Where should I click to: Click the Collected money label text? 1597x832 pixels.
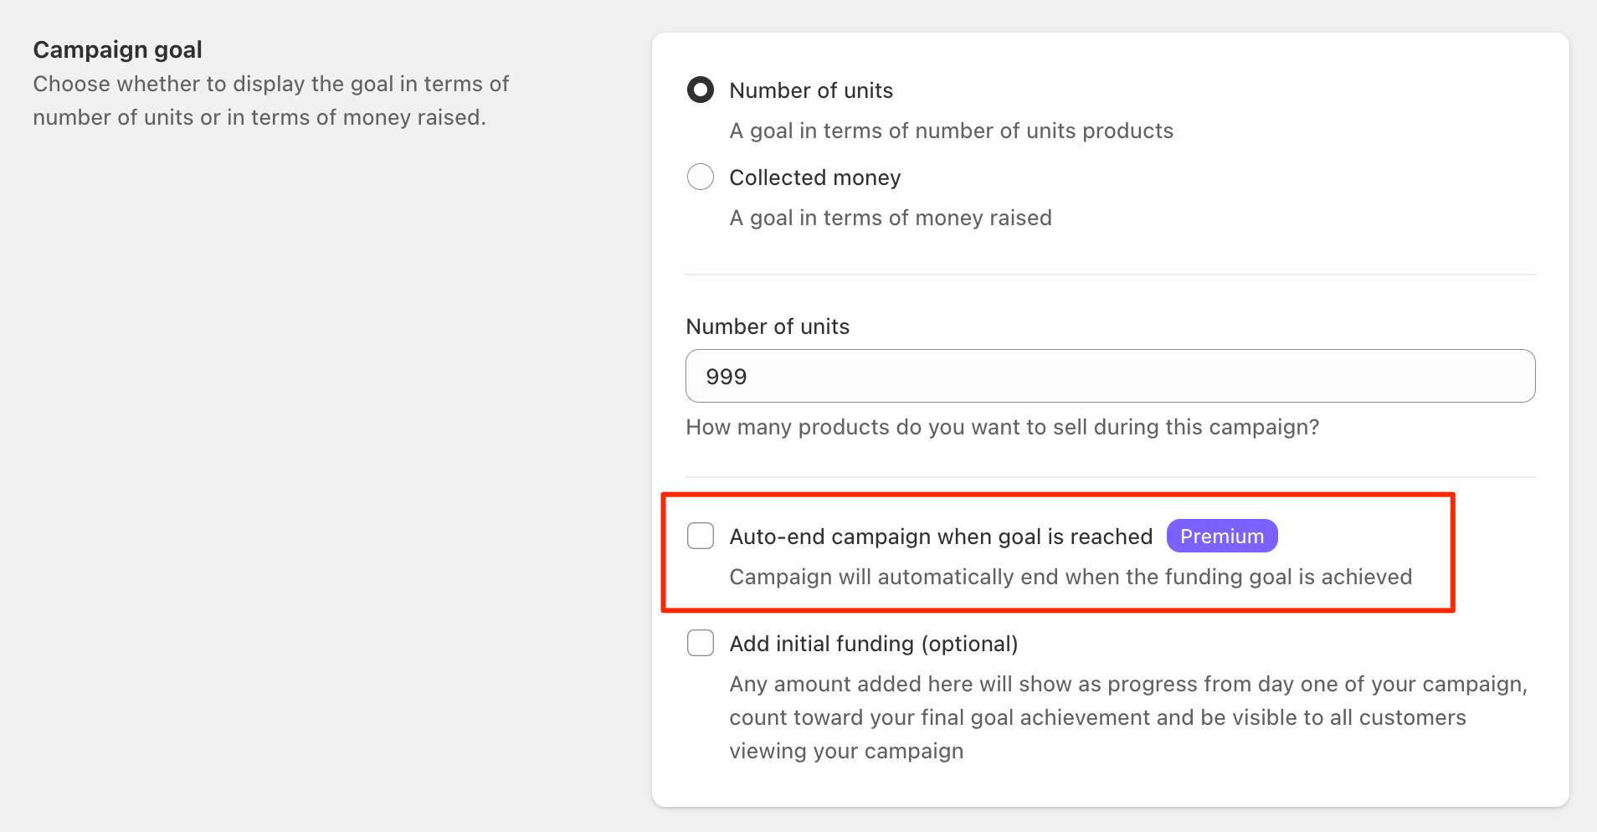click(815, 177)
